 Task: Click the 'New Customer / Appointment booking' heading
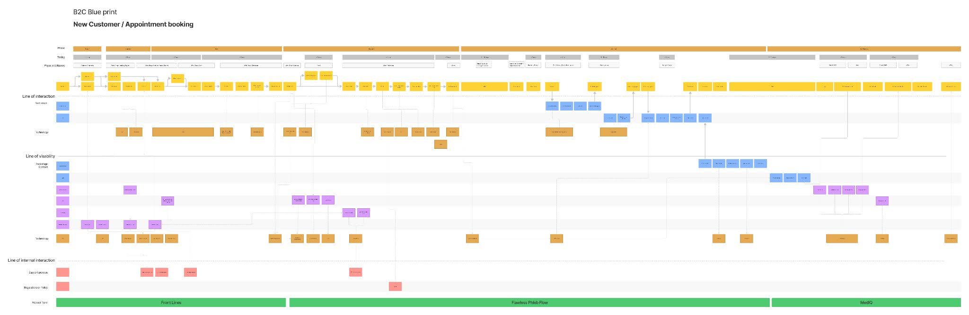point(133,25)
